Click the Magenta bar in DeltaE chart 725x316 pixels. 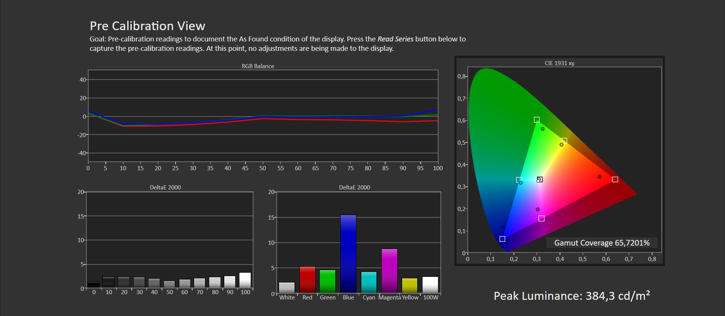389,270
